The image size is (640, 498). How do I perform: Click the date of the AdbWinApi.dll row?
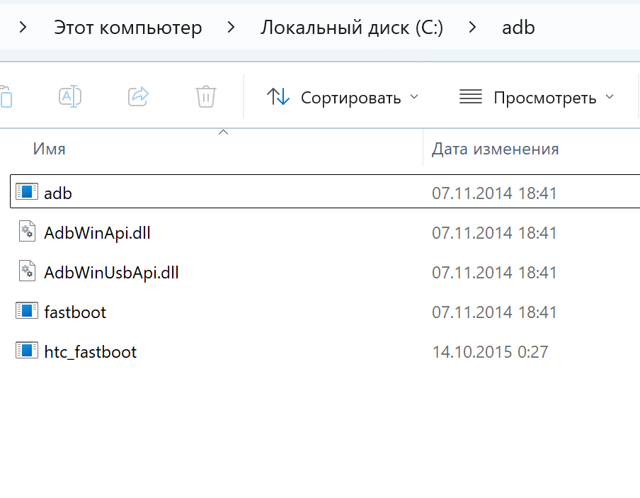[x=494, y=233]
